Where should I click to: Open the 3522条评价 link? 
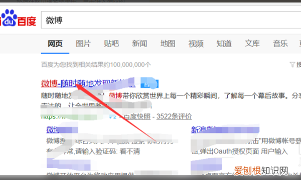pos(174,116)
